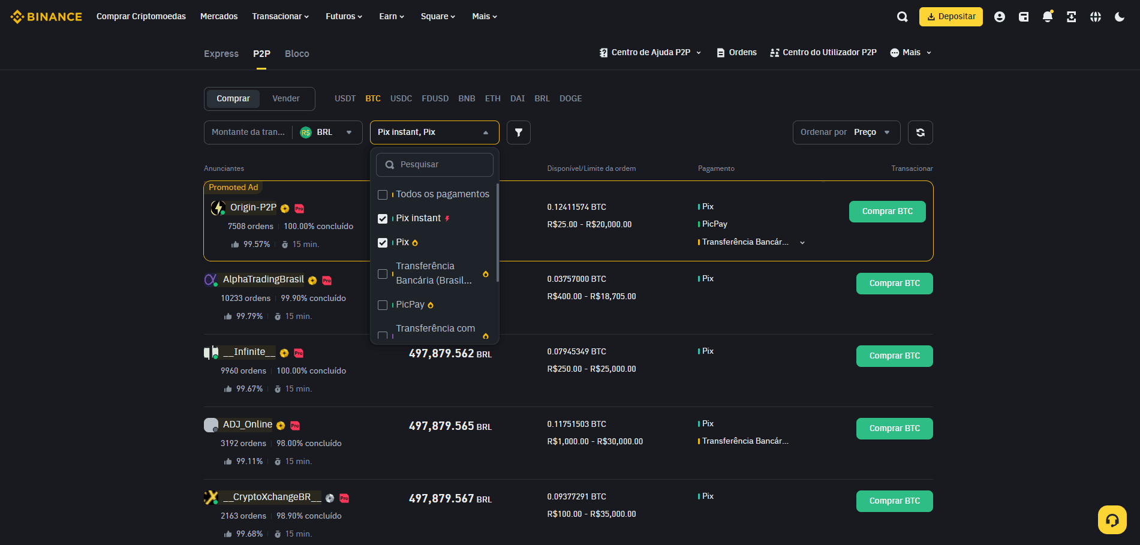
Task: Open the Centro de Ajuda P2P dropdown
Action: tap(650, 53)
